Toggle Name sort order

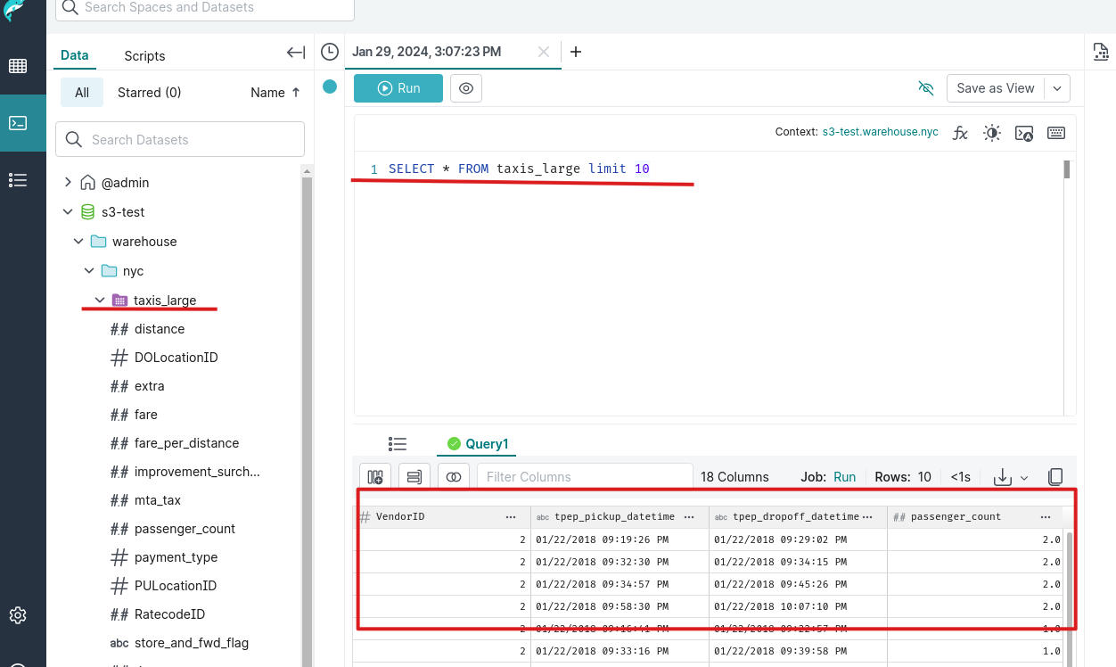[275, 93]
